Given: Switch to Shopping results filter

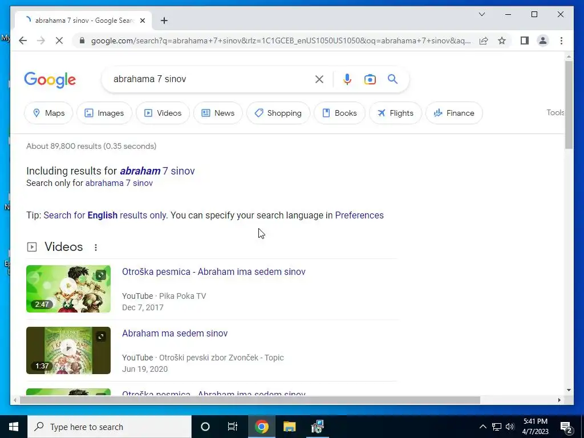Looking at the screenshot, I should (278, 113).
